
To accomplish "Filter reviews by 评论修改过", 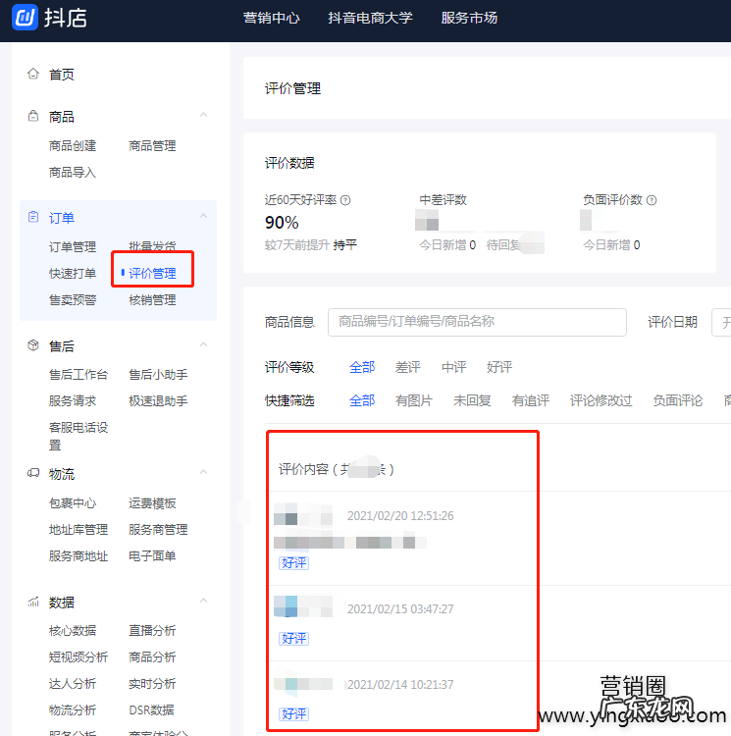I will click(x=601, y=400).
